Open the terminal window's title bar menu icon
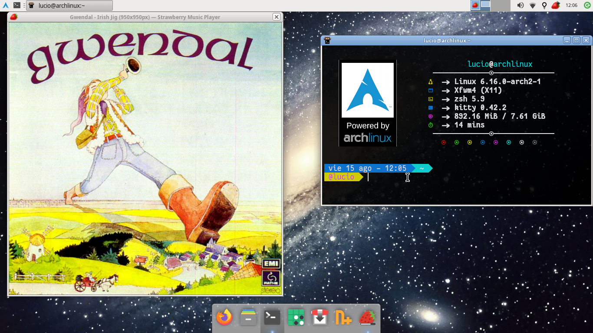This screenshot has width=593, height=333. tap(328, 40)
